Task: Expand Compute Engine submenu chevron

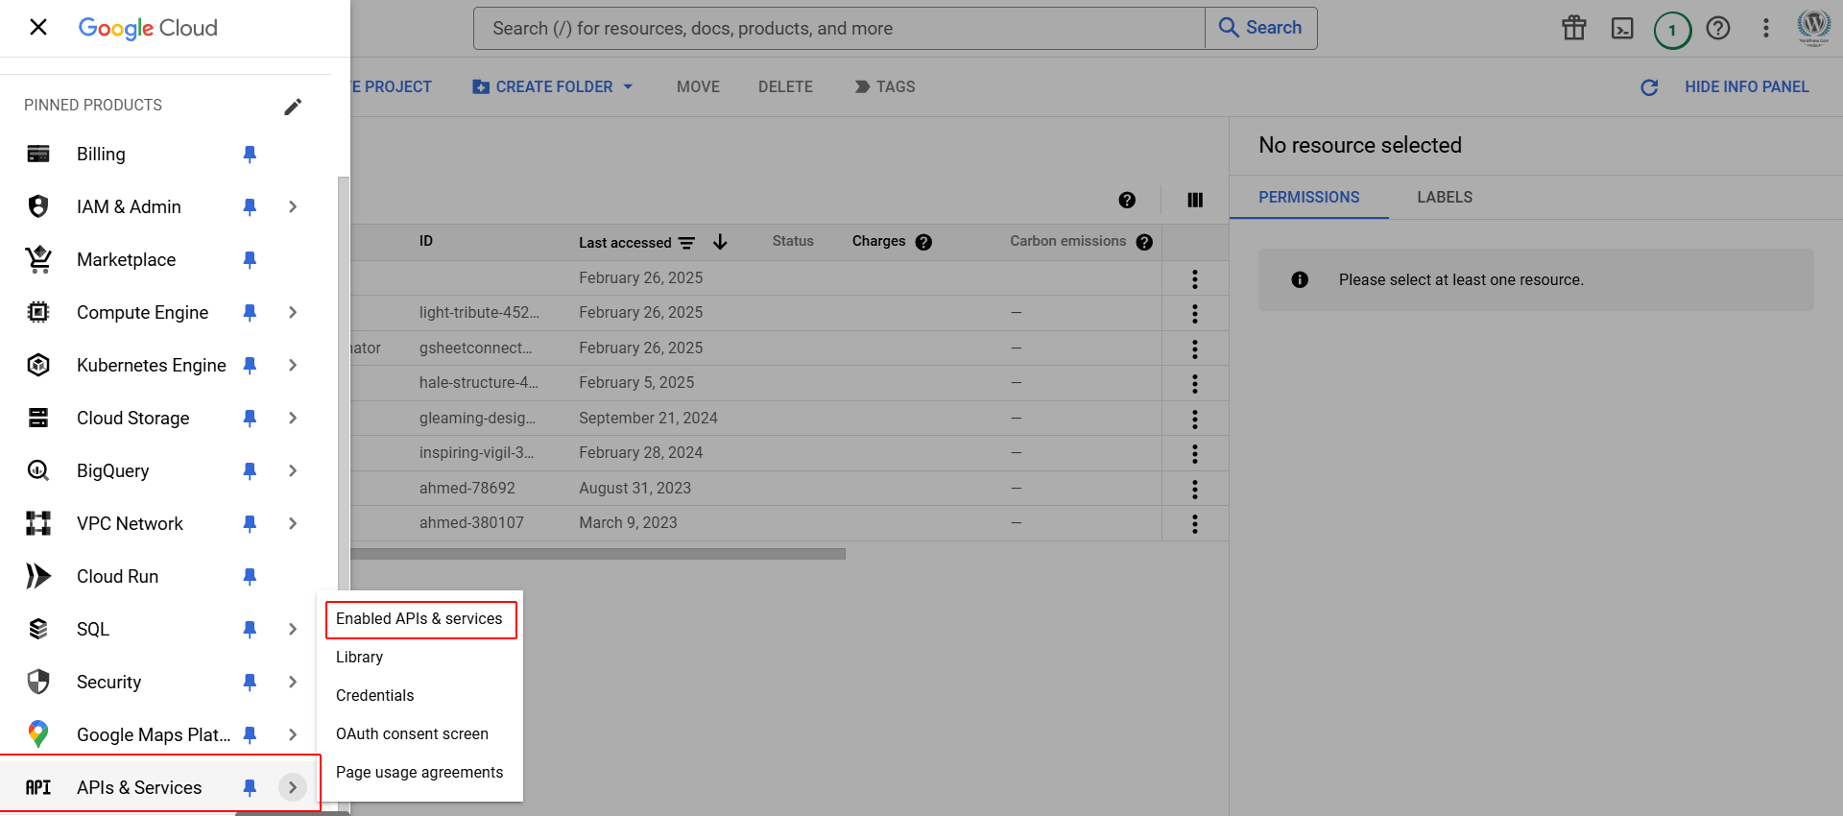Action: click(x=293, y=312)
